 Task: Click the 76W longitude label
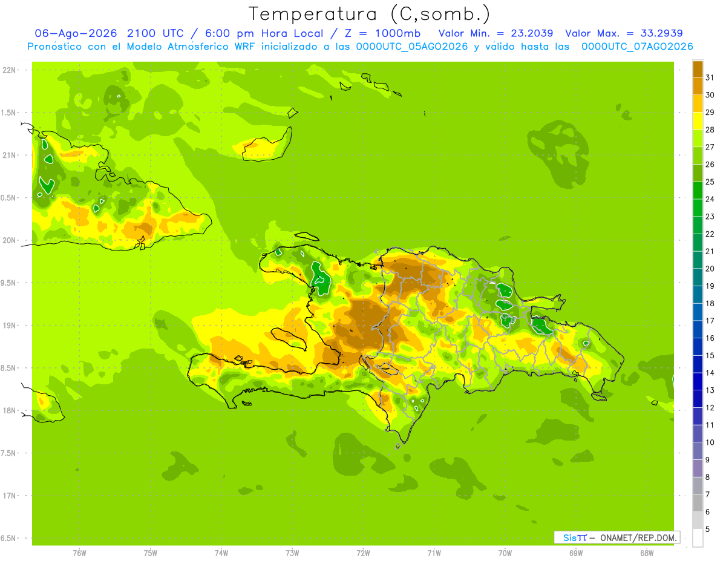[79, 553]
